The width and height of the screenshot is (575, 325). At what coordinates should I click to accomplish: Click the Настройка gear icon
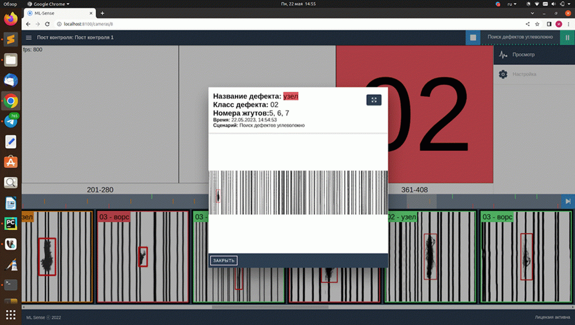(503, 75)
